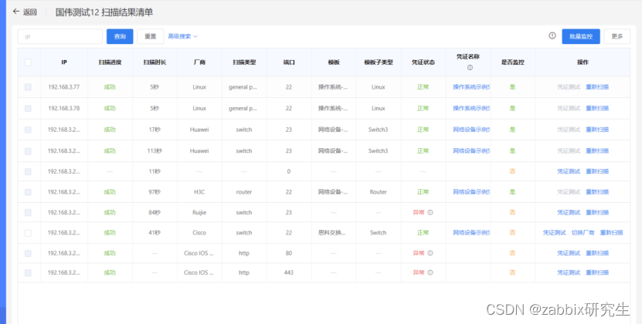Click the IP cell 192.168.3.77

pos(64,86)
